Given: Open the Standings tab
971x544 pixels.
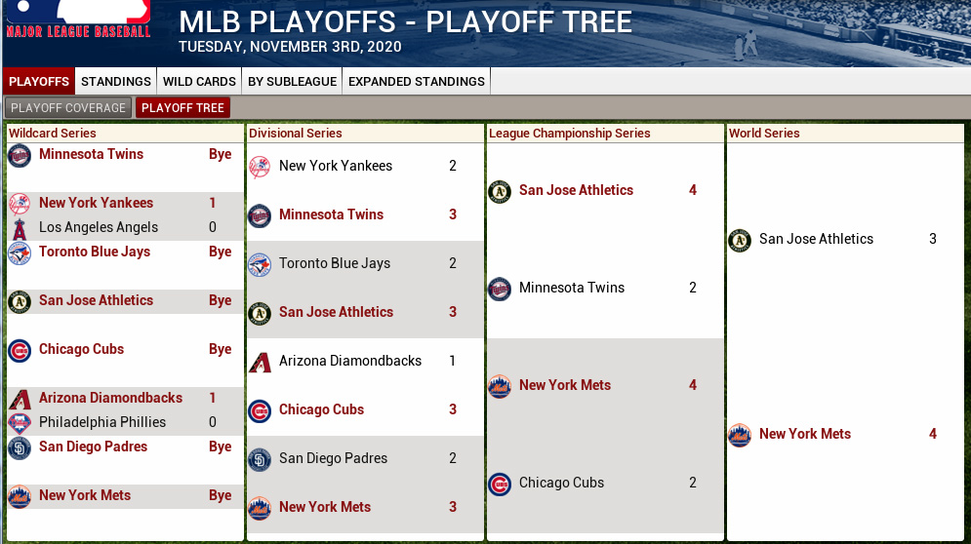Looking at the screenshot, I should pos(116,81).
